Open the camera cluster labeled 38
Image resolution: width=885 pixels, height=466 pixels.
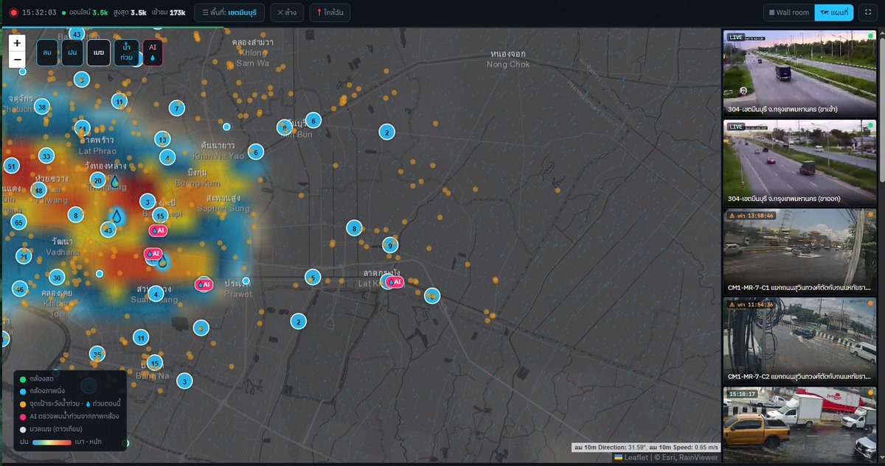(x=42, y=107)
